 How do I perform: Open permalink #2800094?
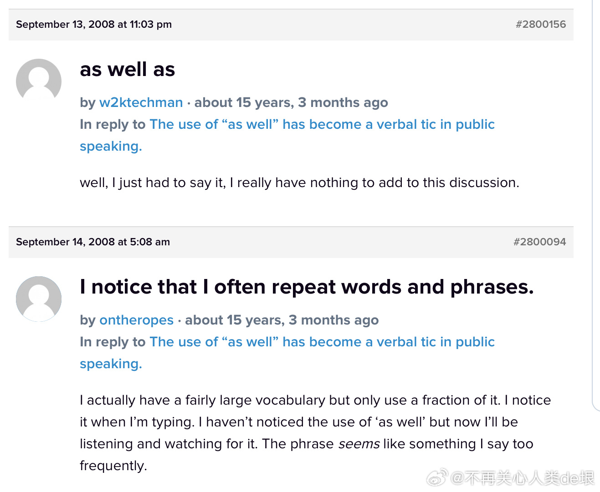click(539, 242)
